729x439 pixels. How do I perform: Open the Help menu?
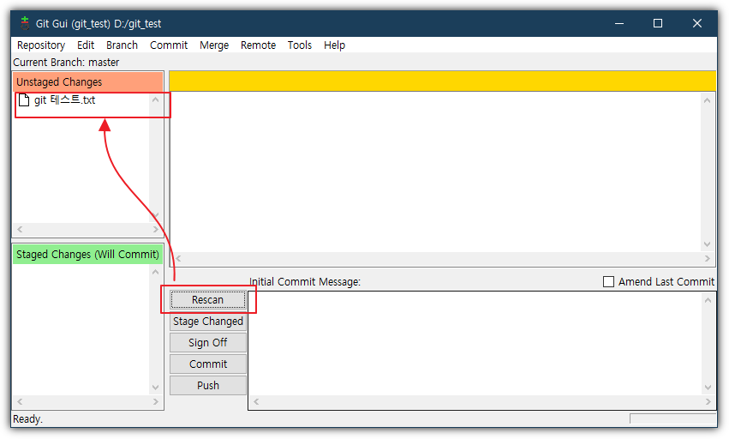pos(335,45)
